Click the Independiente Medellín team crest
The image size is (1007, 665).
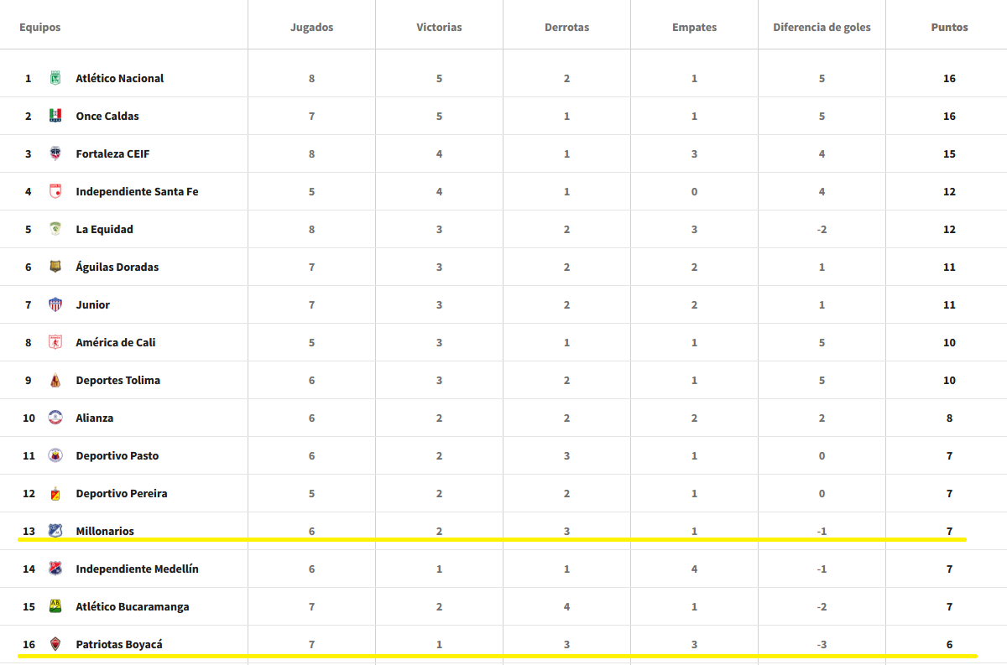[x=55, y=569]
